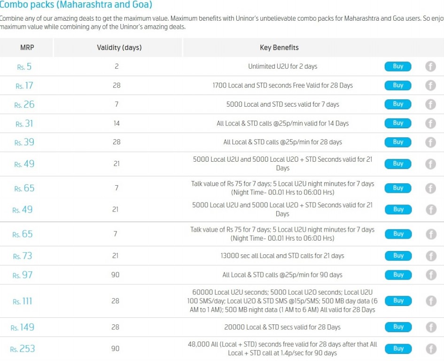Click Facebook icon for Rs. 97 pack
This screenshot has width=444, height=361.
pos(430,275)
